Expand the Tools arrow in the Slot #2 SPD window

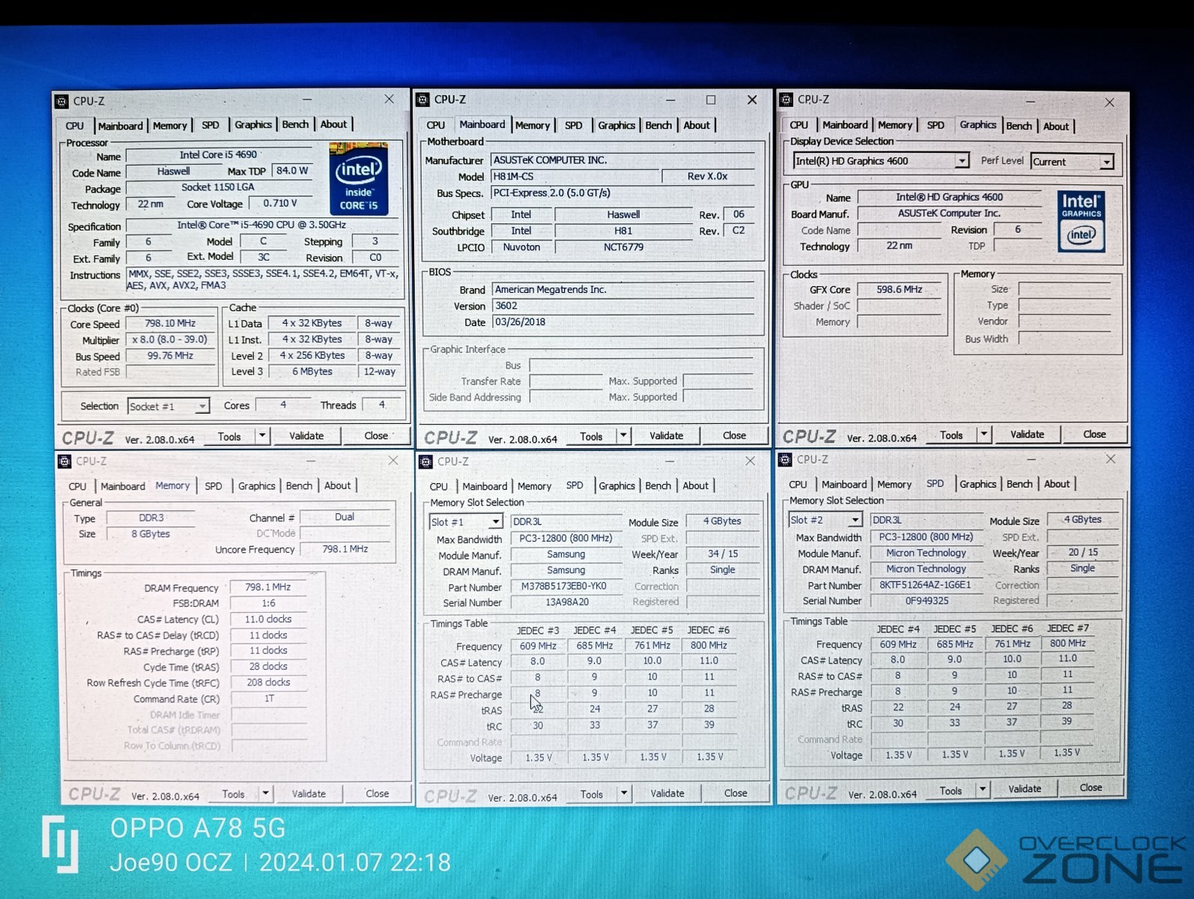pyautogui.click(x=982, y=790)
